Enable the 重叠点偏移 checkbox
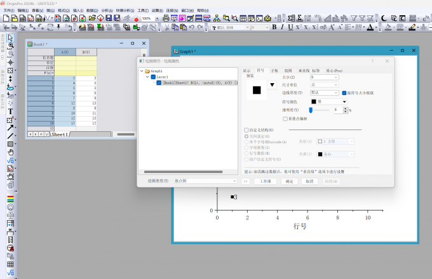This screenshot has width=432, height=279. 285,119
